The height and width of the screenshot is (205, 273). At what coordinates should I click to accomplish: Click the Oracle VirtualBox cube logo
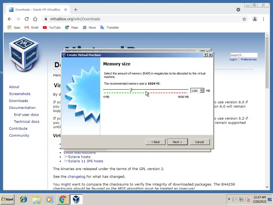click(x=24, y=54)
